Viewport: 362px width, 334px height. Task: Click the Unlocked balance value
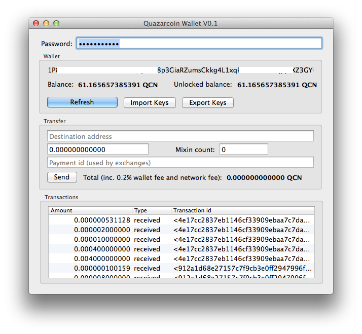(277, 85)
